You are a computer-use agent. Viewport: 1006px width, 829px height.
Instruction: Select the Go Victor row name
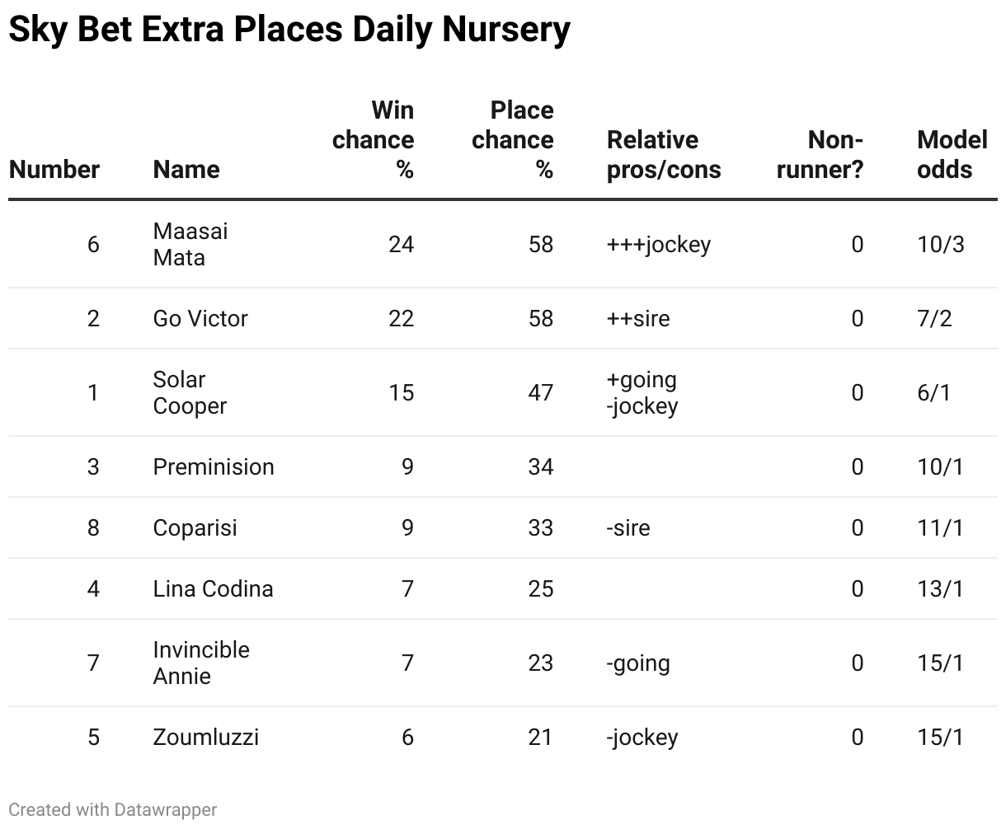(200, 318)
